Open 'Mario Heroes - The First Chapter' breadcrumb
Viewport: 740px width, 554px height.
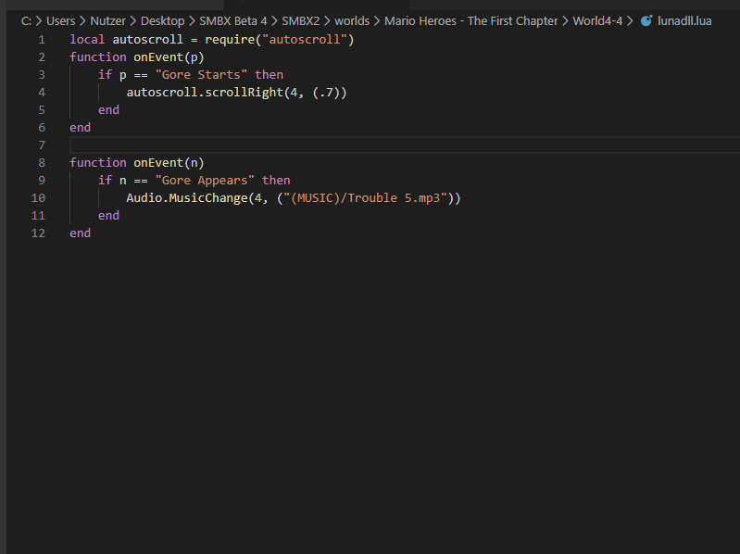click(x=470, y=20)
